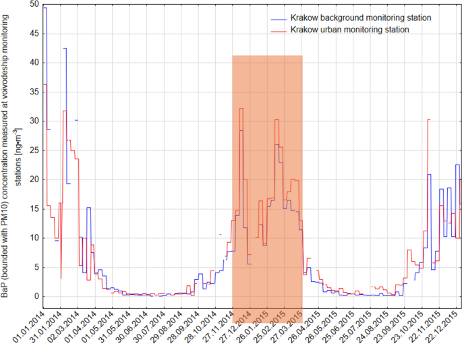Click the x-axis date 28.09.2014
Viewport: 462px width, 344px height.
[x=184, y=327]
